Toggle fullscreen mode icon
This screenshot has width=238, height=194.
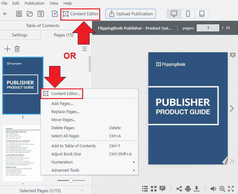[231, 189]
